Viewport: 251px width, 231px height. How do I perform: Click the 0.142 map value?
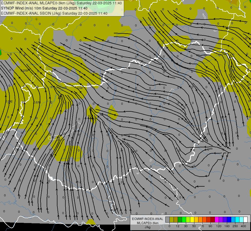[x=9, y=101]
